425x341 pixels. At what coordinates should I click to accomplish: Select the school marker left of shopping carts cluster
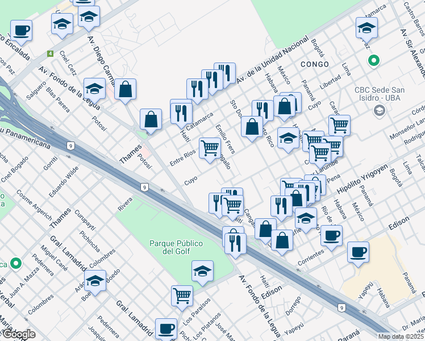(289, 139)
